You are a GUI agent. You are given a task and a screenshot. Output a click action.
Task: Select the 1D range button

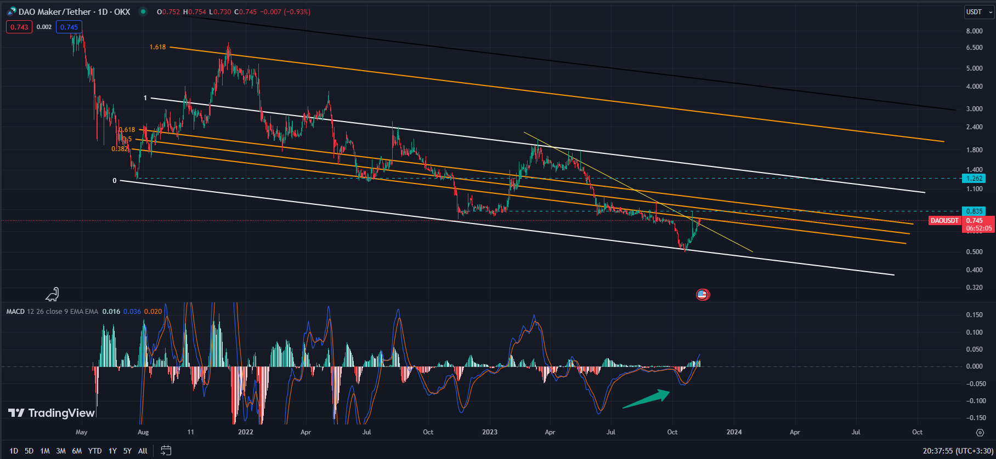(x=14, y=451)
